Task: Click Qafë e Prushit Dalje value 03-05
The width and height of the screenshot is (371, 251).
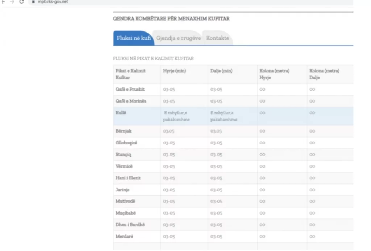Action: [216, 89]
